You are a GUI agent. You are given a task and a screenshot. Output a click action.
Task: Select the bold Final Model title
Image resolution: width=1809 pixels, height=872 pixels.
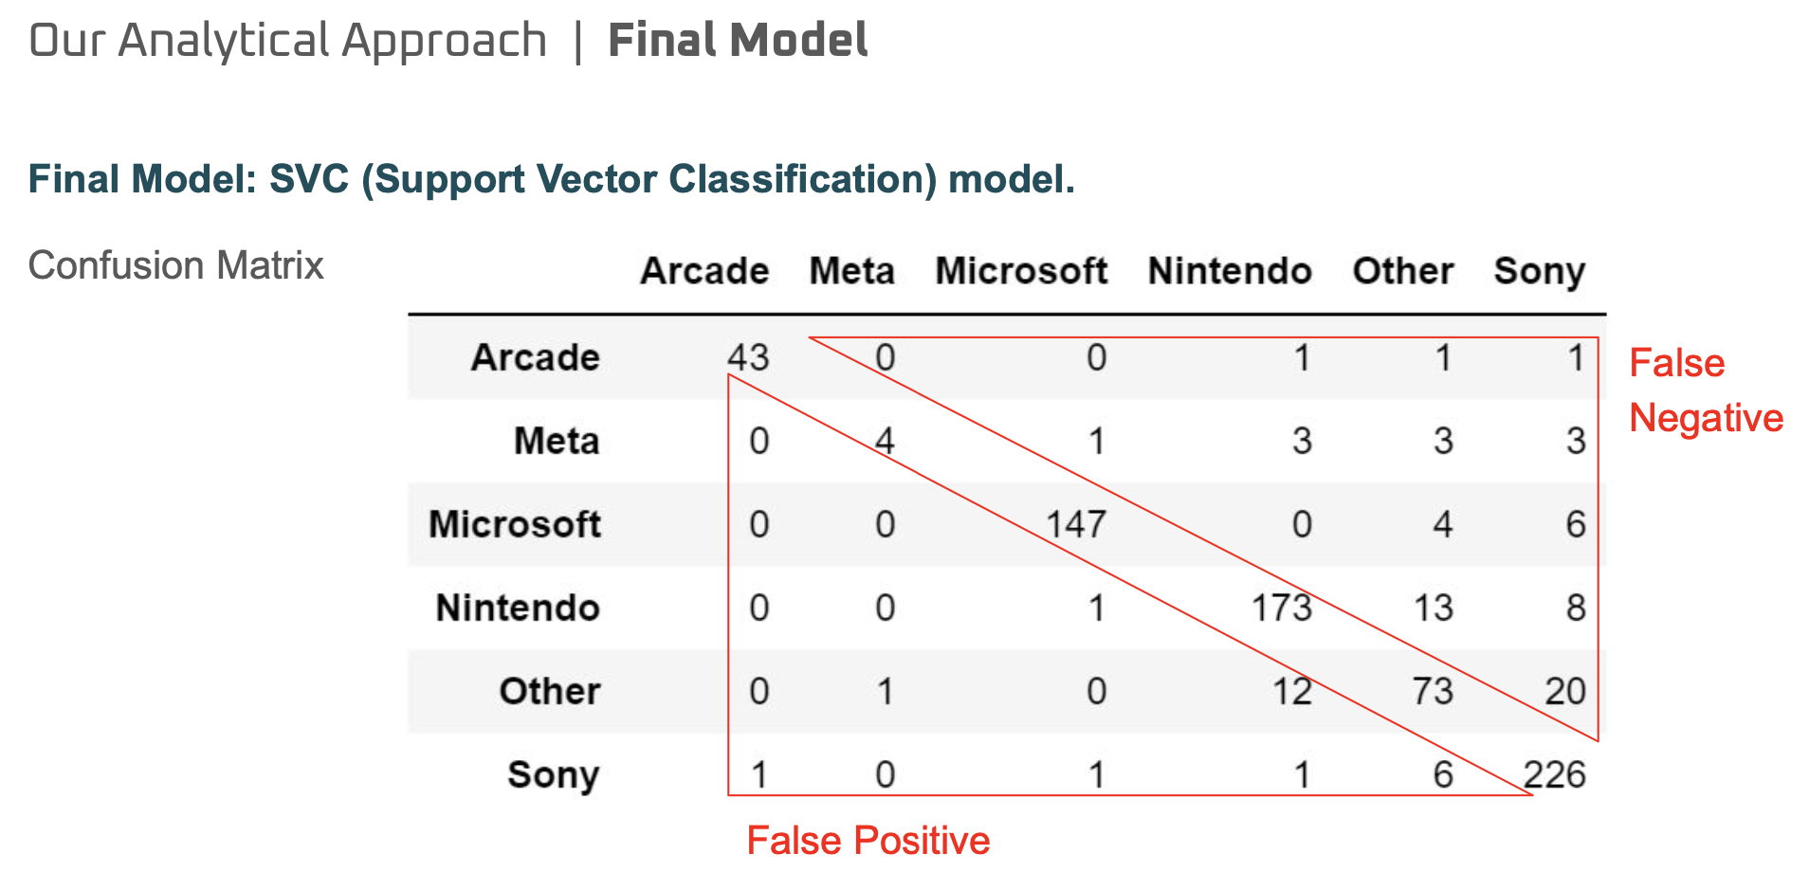(x=738, y=41)
